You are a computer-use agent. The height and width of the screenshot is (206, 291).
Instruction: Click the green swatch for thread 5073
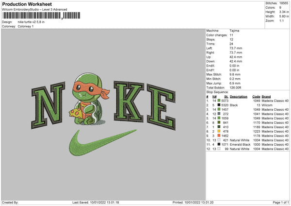click(219, 101)
